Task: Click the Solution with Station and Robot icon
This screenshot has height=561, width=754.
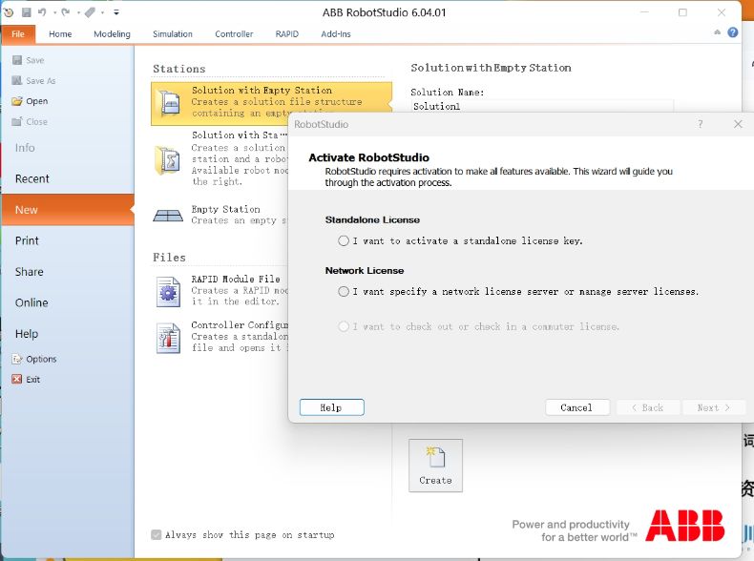Action: click(169, 159)
